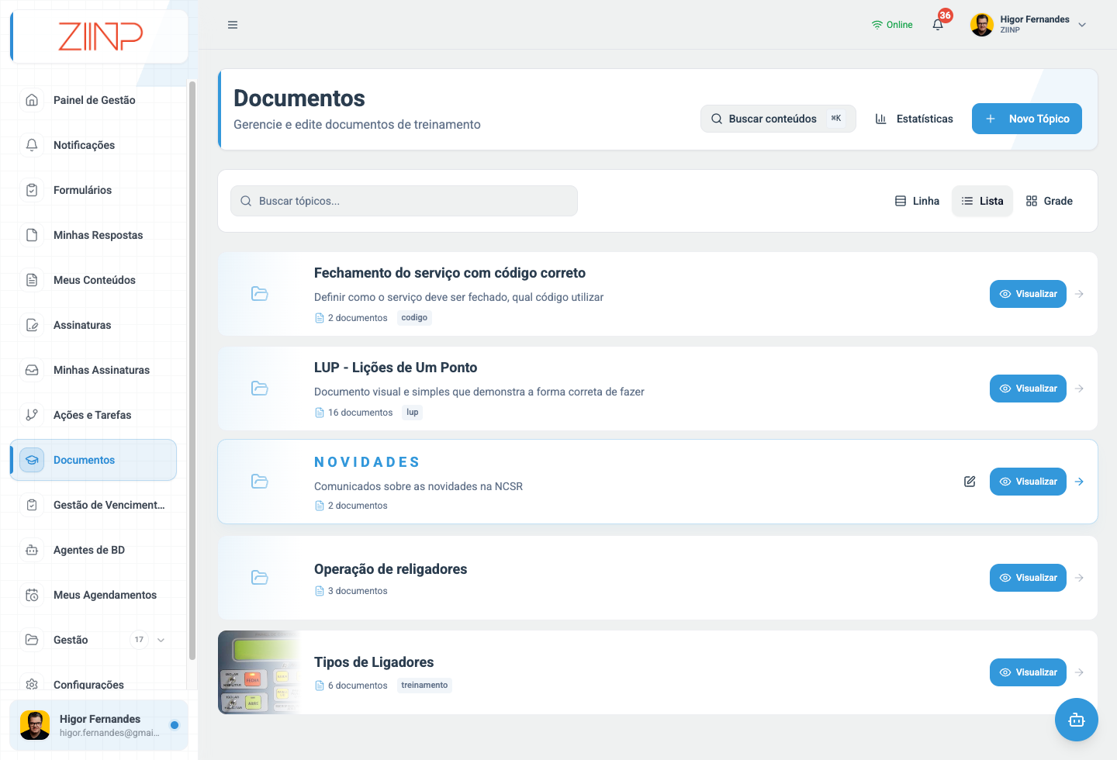Click the Online connection status indicator
Viewport: 1117px width, 760px height.
coord(892,25)
